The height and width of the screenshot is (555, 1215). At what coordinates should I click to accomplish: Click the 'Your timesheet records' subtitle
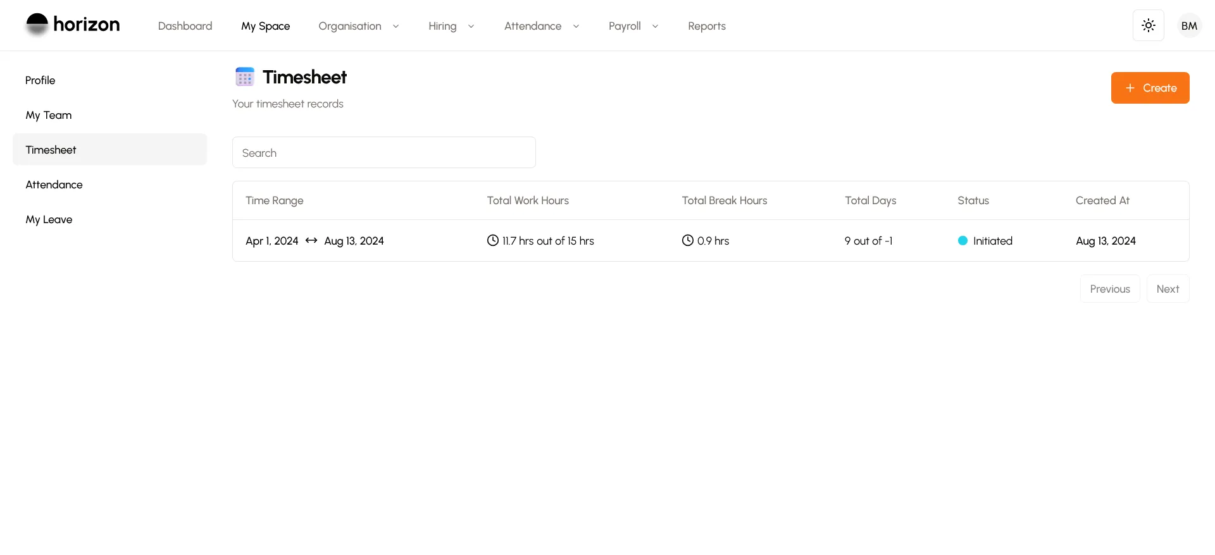pos(287,104)
